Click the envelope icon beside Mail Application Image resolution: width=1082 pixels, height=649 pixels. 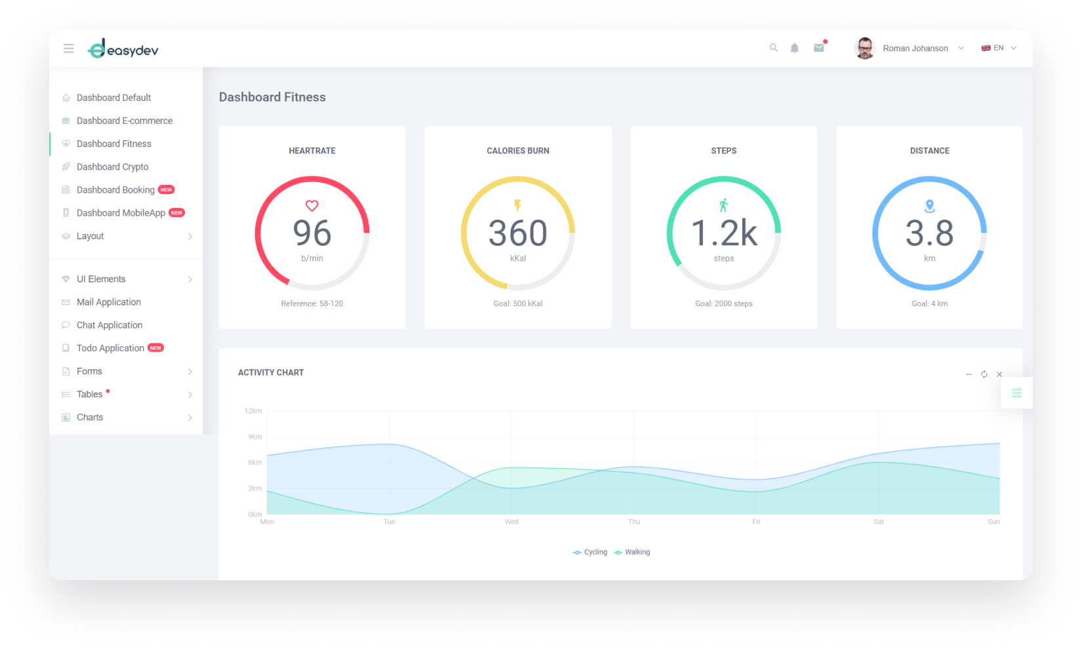pos(66,302)
